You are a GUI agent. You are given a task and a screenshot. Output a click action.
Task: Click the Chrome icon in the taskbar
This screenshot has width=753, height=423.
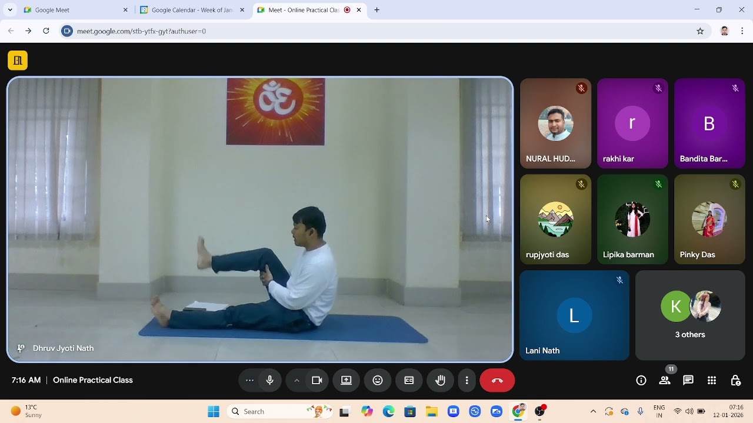coord(518,411)
